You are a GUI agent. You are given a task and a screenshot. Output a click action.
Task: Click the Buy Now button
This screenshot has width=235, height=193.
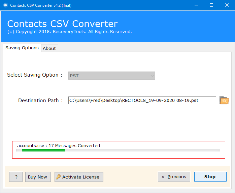coord(38,177)
